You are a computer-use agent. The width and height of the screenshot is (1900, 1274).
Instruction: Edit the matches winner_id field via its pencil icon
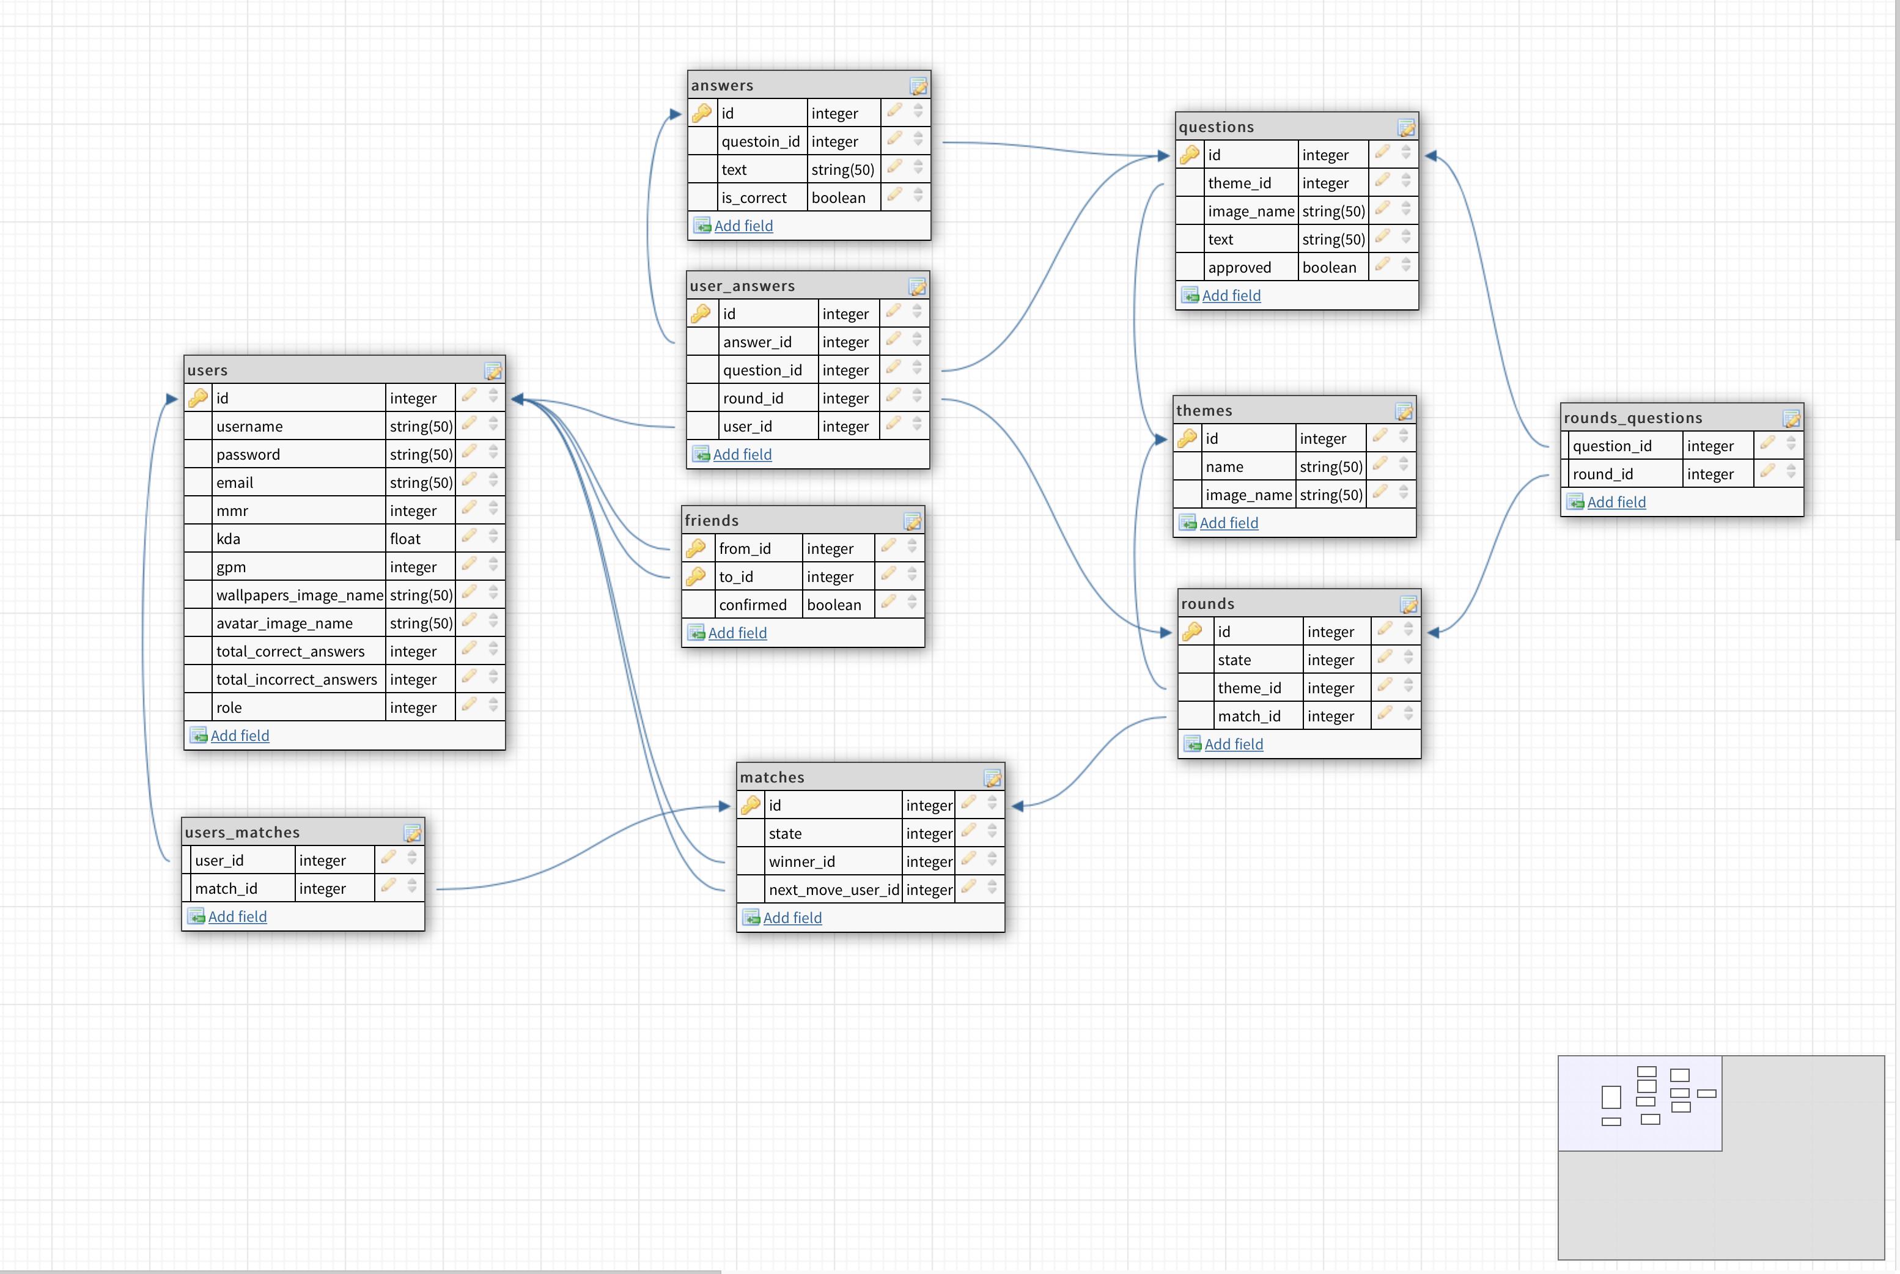coord(968,859)
